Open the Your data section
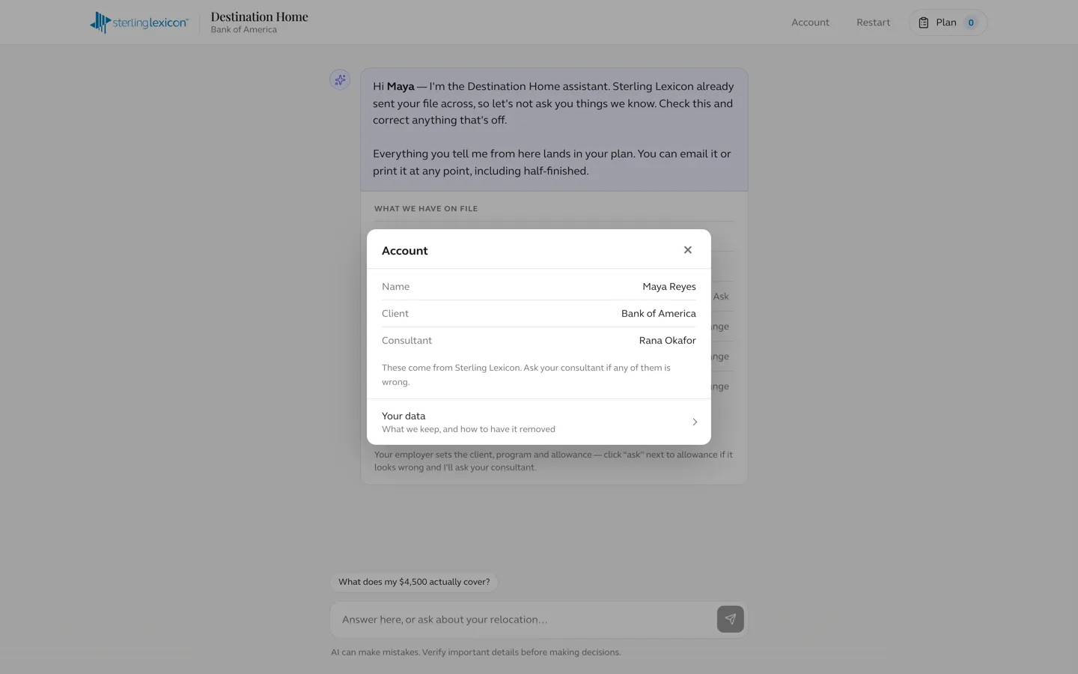The image size is (1078, 674). tap(539, 422)
